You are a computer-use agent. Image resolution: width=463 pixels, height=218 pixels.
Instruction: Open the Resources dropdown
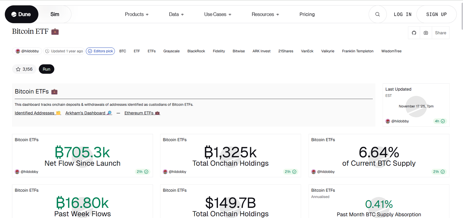[265, 14]
